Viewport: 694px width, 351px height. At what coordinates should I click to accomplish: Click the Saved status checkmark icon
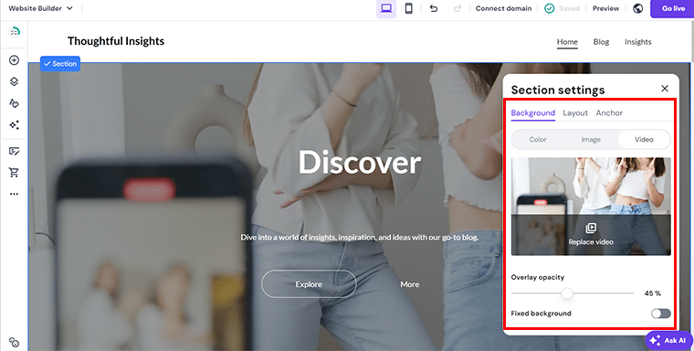pyautogui.click(x=550, y=8)
